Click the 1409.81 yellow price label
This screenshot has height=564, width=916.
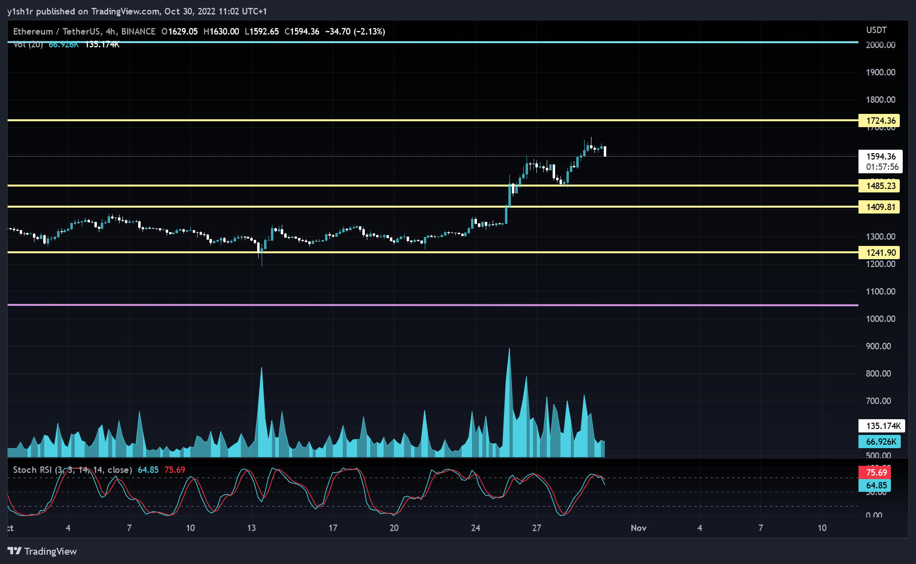[x=879, y=207]
